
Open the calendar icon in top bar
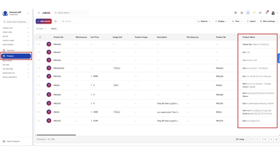click(235, 13)
